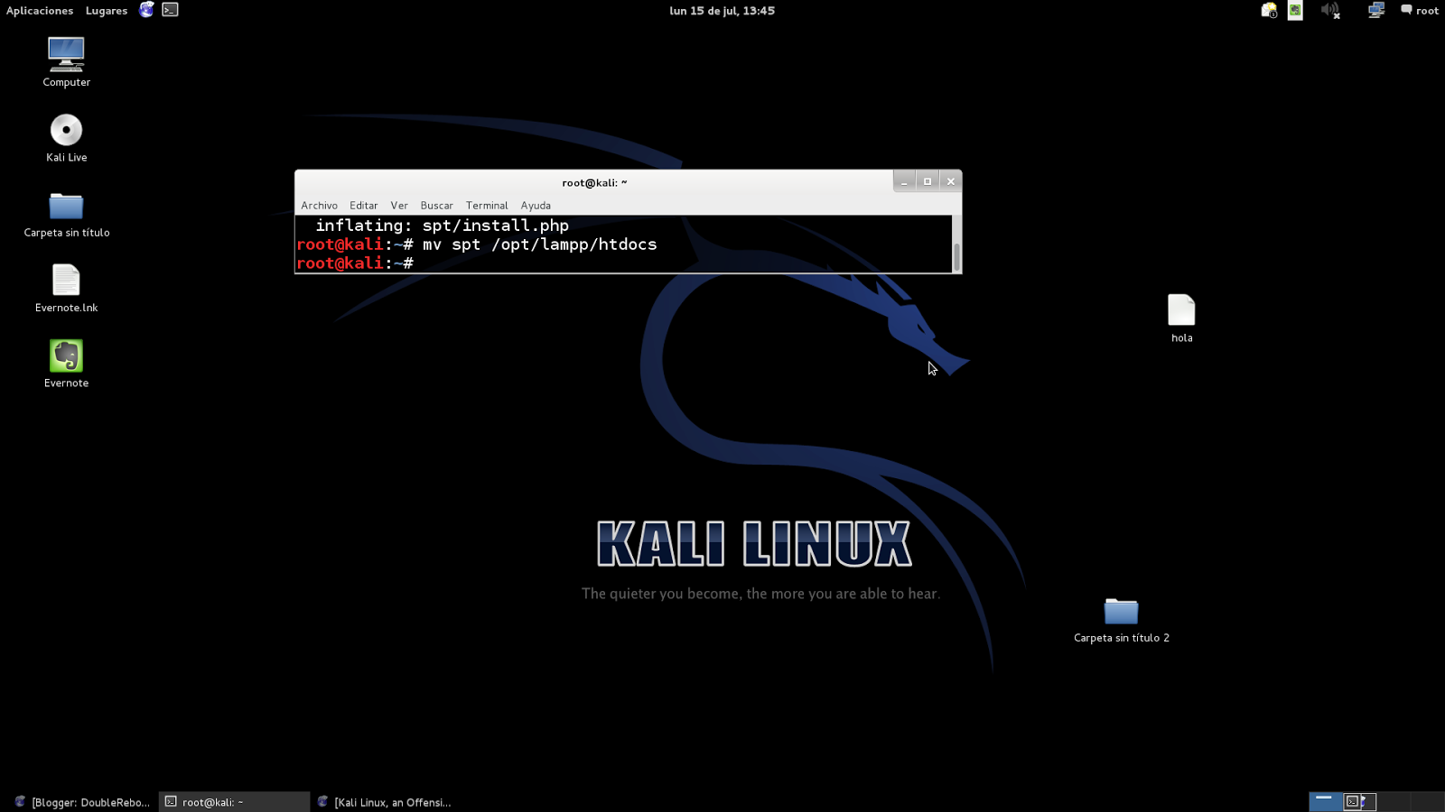Screen dimensions: 1445x812
Task: Open the terminal Archivo menu
Action: click(x=319, y=206)
